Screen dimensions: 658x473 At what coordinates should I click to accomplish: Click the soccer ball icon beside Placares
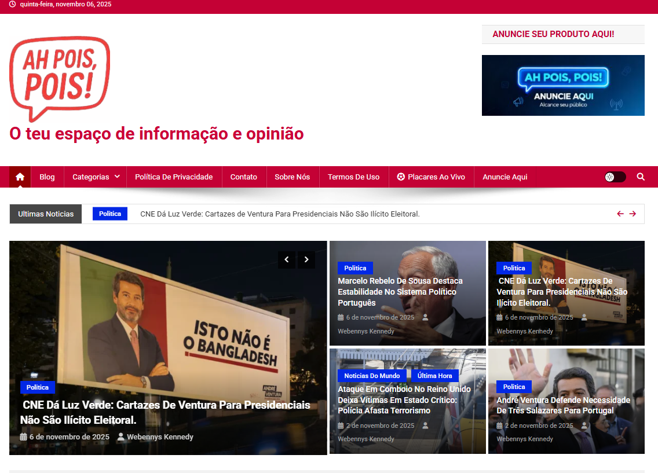(x=401, y=177)
